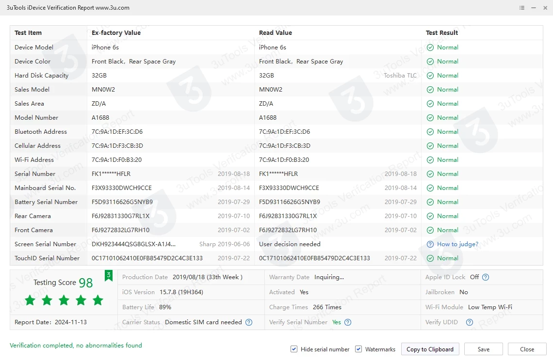Image resolution: width=553 pixels, height=363 pixels.
Task: Click the check icon in TouchID Serial Number row
Action: click(430, 258)
